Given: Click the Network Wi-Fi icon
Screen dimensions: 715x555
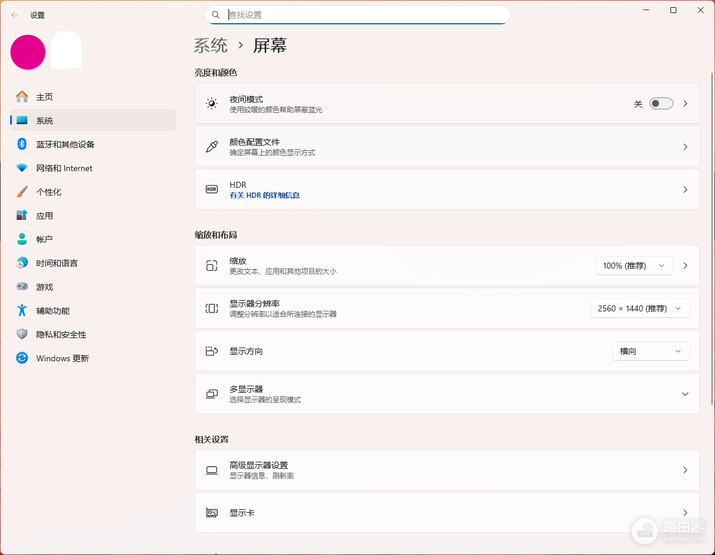Looking at the screenshot, I should [22, 168].
